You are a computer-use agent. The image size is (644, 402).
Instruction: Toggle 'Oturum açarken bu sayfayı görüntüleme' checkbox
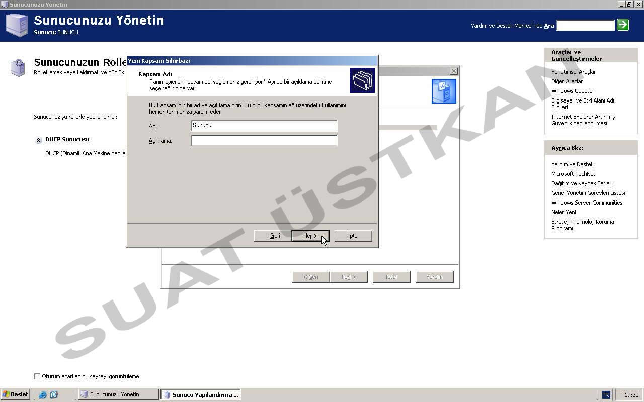click(x=37, y=376)
